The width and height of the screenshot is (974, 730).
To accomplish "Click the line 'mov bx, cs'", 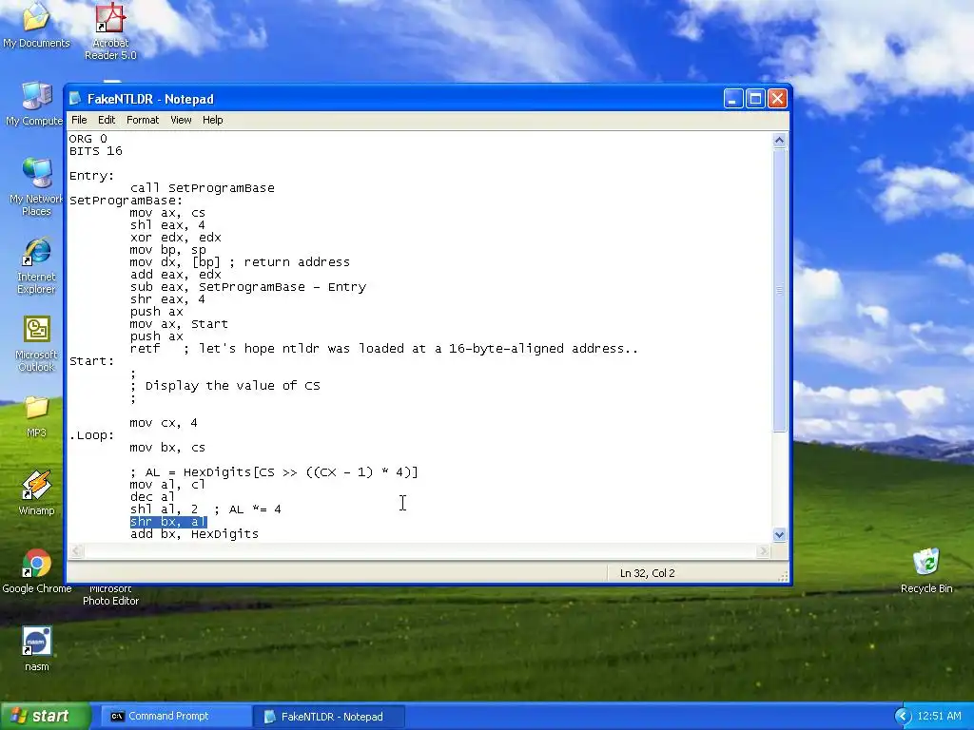I will coord(167,449).
